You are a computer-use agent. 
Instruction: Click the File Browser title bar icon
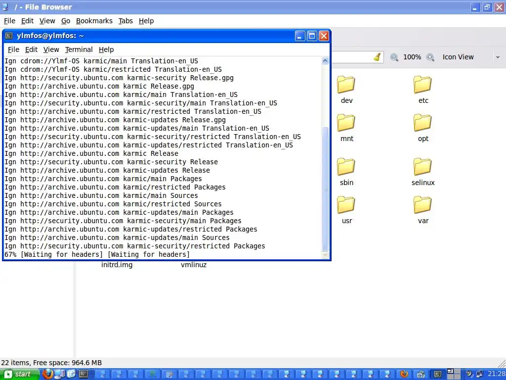[5, 7]
